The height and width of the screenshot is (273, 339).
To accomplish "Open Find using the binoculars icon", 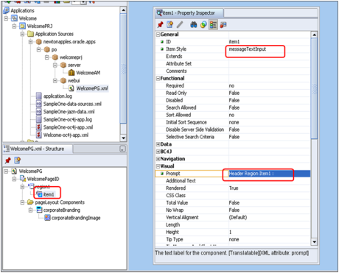I will coord(194,24).
